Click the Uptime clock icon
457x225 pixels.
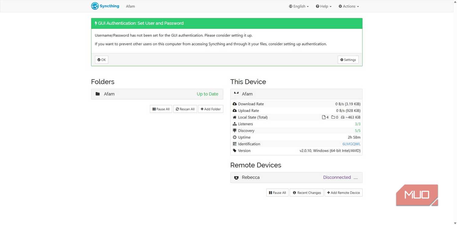[235, 137]
